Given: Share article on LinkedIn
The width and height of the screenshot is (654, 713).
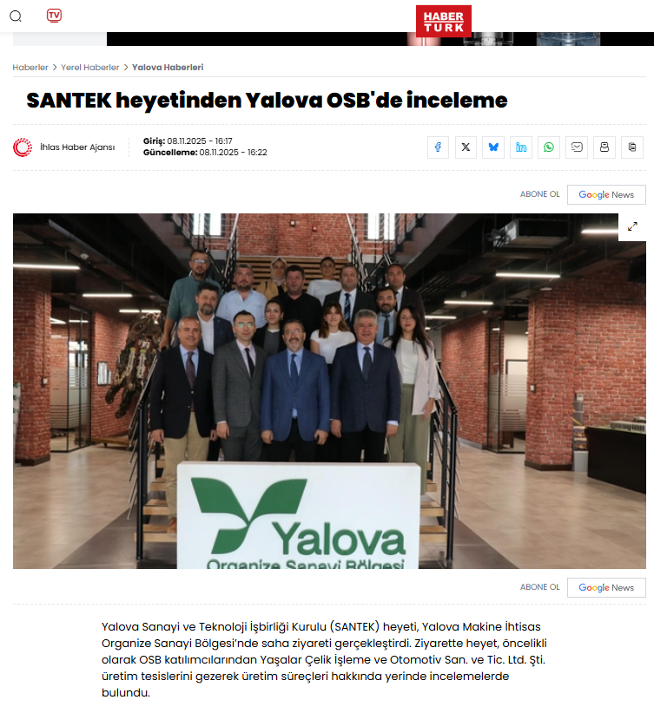Looking at the screenshot, I should point(521,147).
